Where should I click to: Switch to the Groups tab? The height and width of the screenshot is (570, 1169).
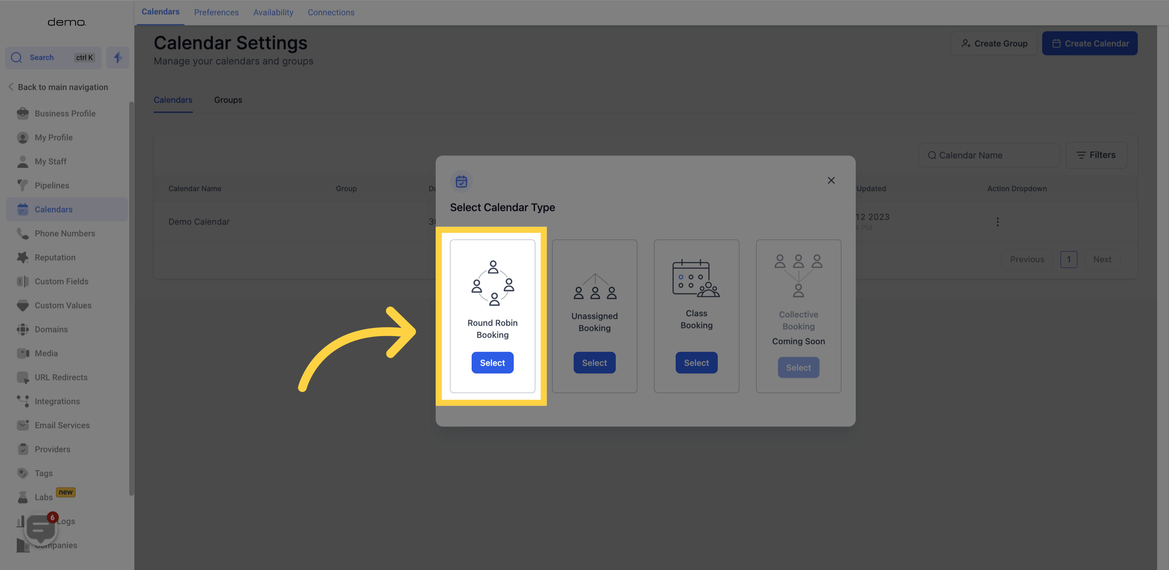pos(227,99)
